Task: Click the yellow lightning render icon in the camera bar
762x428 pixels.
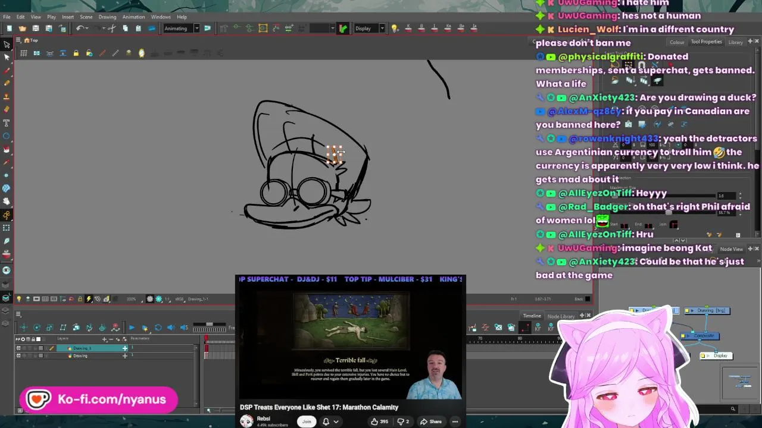Action: pyautogui.click(x=89, y=299)
